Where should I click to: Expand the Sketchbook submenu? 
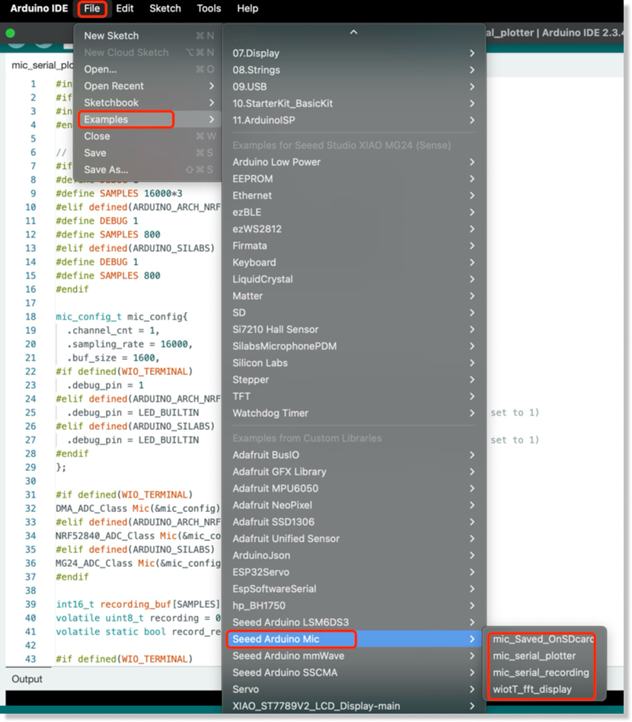coord(148,102)
